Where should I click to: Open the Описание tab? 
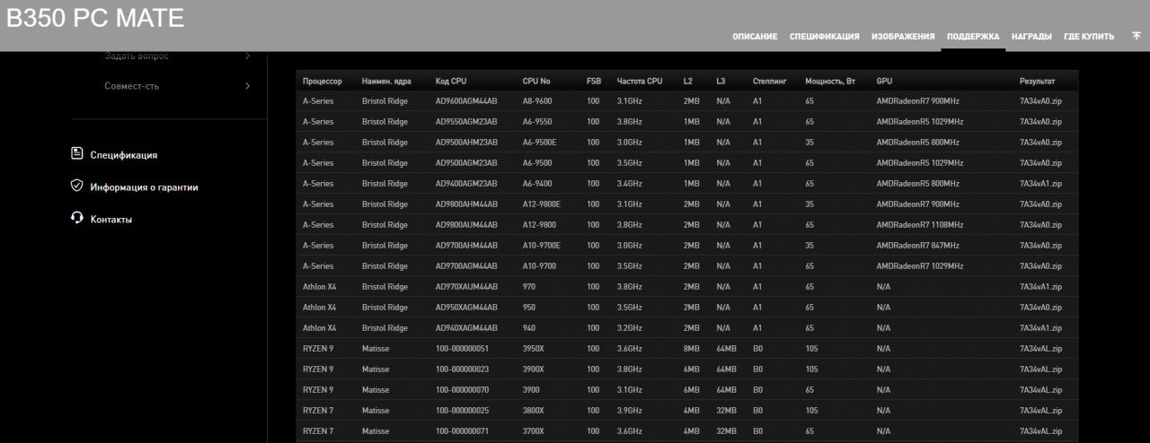755,37
